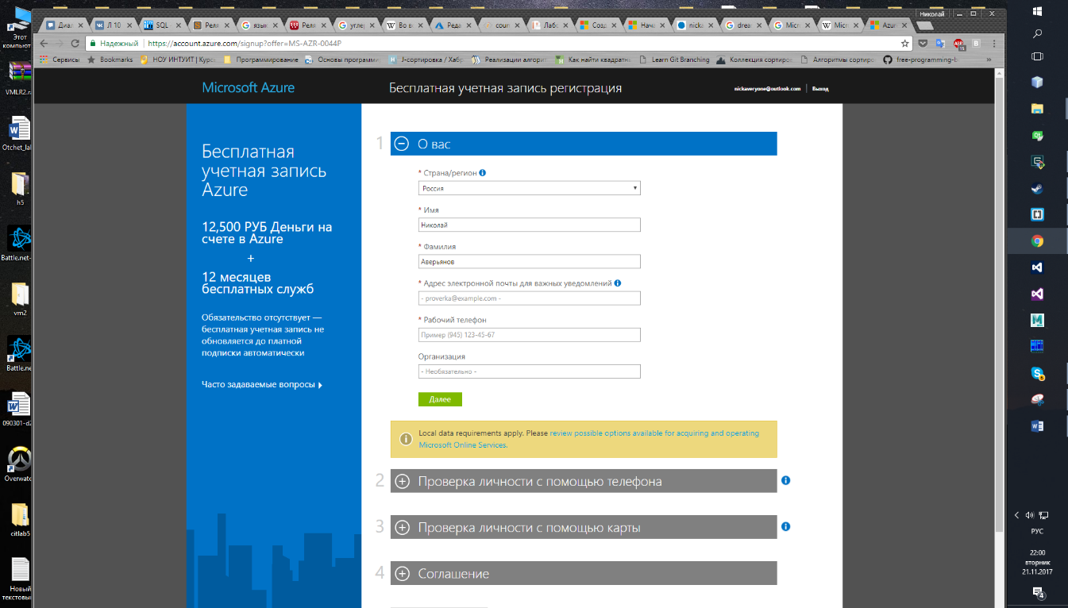Collapse the 'О вас' section minus icon

pyautogui.click(x=402, y=144)
